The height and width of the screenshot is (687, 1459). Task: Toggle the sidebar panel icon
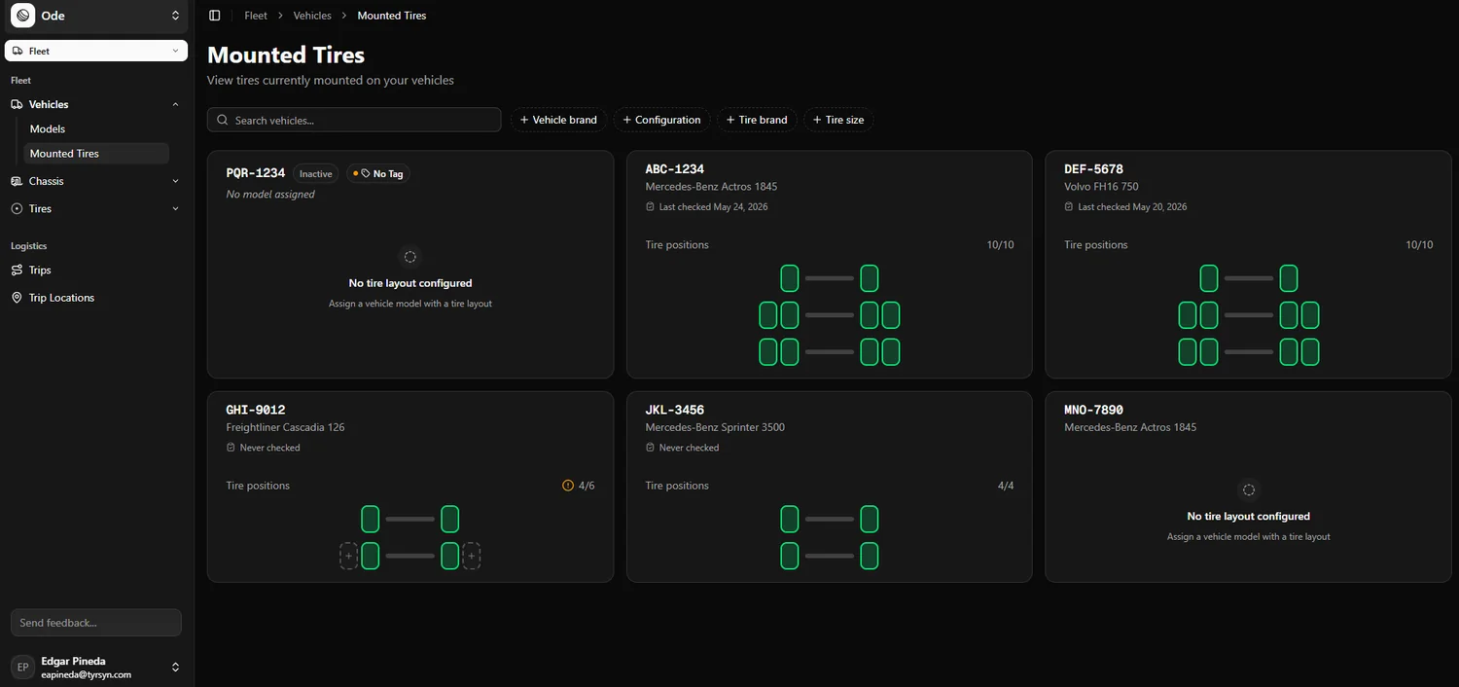(x=215, y=16)
